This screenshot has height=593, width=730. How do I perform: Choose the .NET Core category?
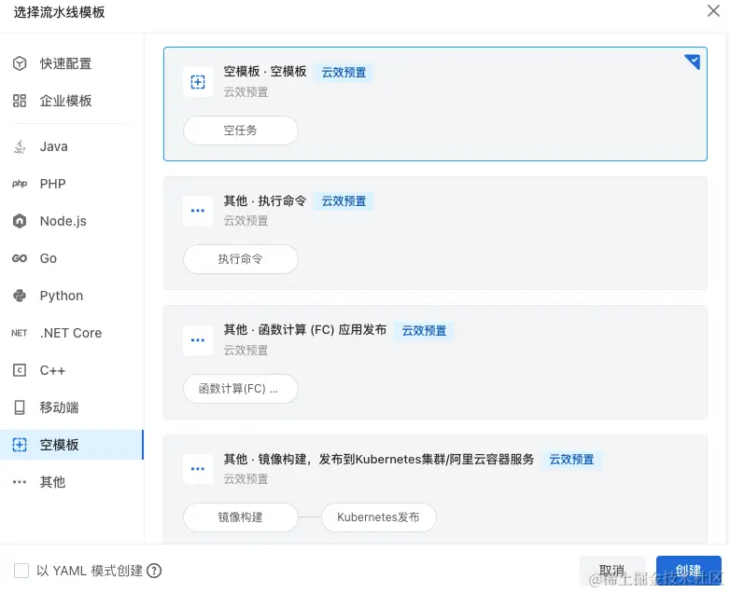(x=72, y=333)
